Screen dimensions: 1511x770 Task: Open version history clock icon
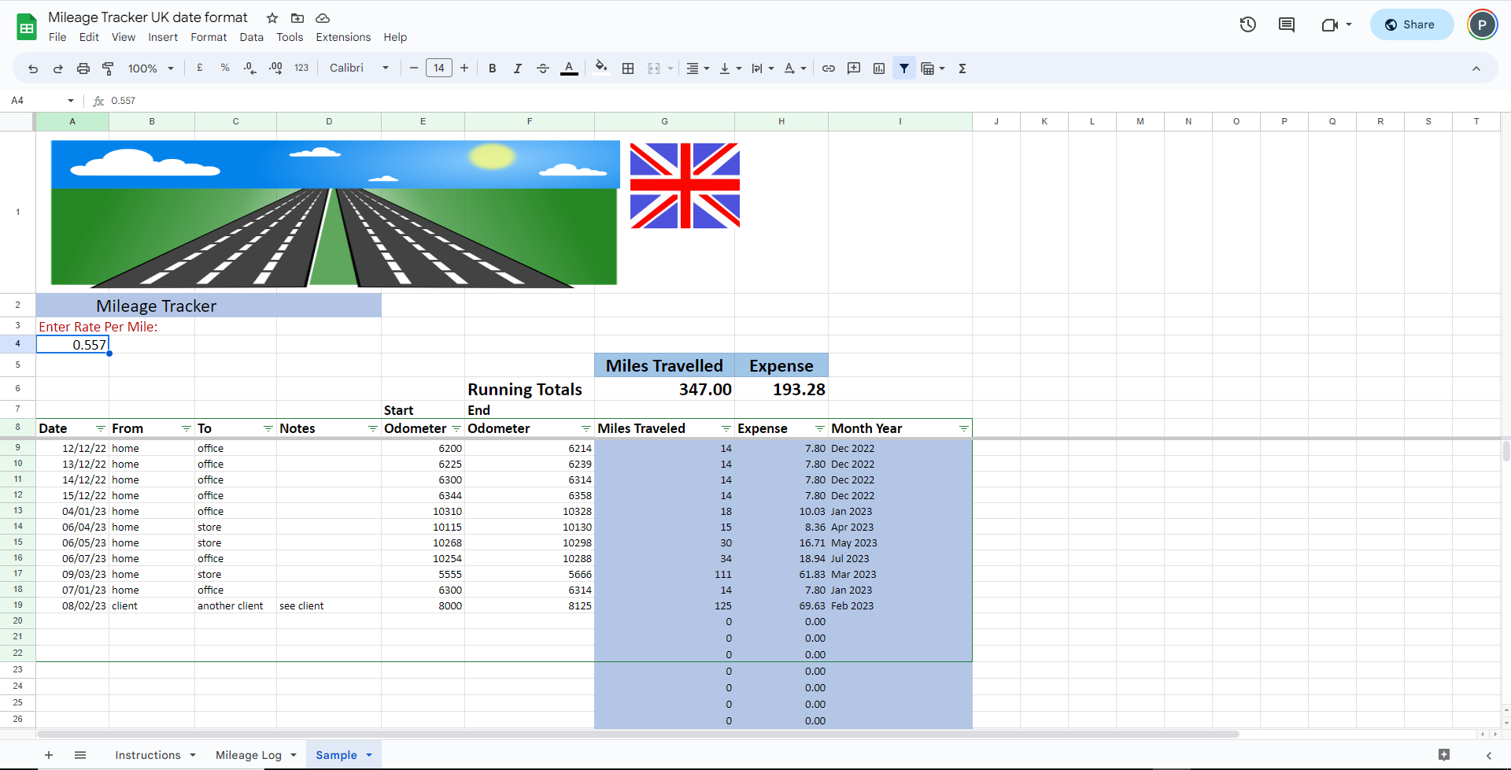(1248, 24)
